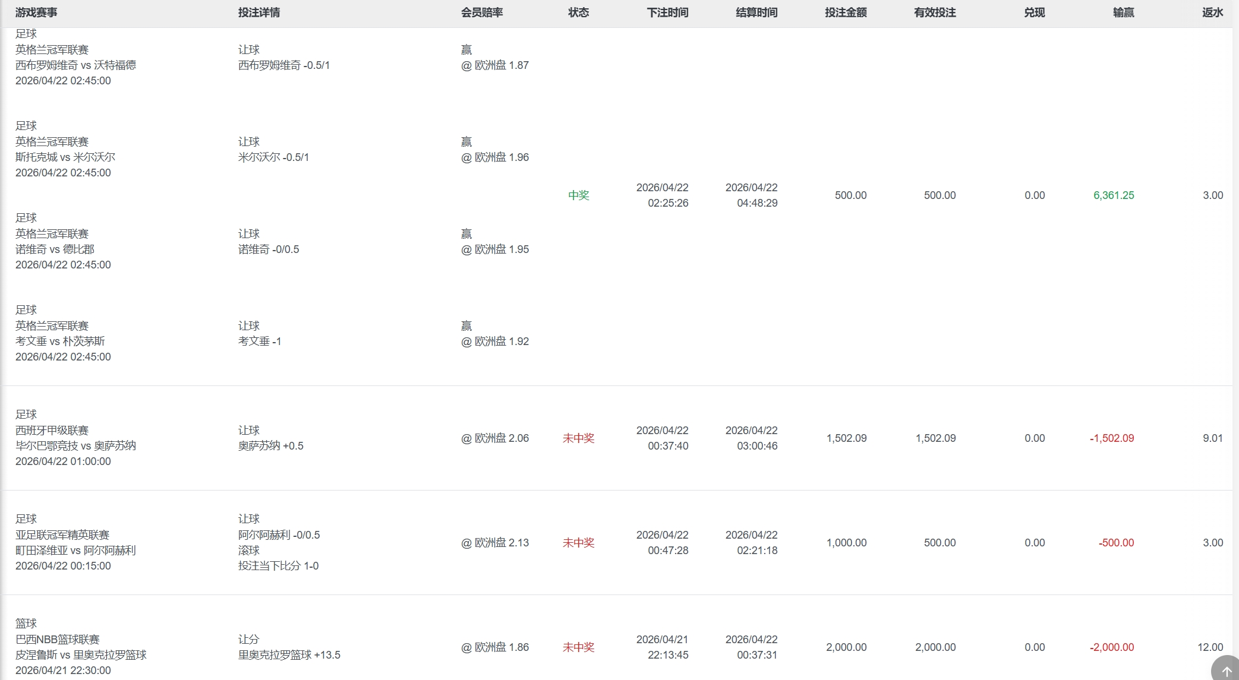Image resolution: width=1239 pixels, height=680 pixels.
Task: Click the 会员赔率 column header
Action: (x=482, y=12)
